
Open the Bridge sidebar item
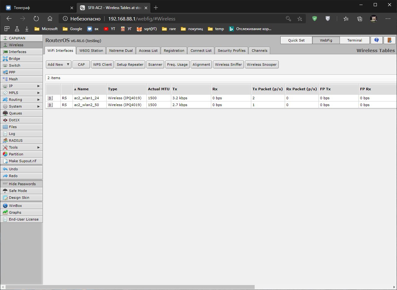pos(21,59)
